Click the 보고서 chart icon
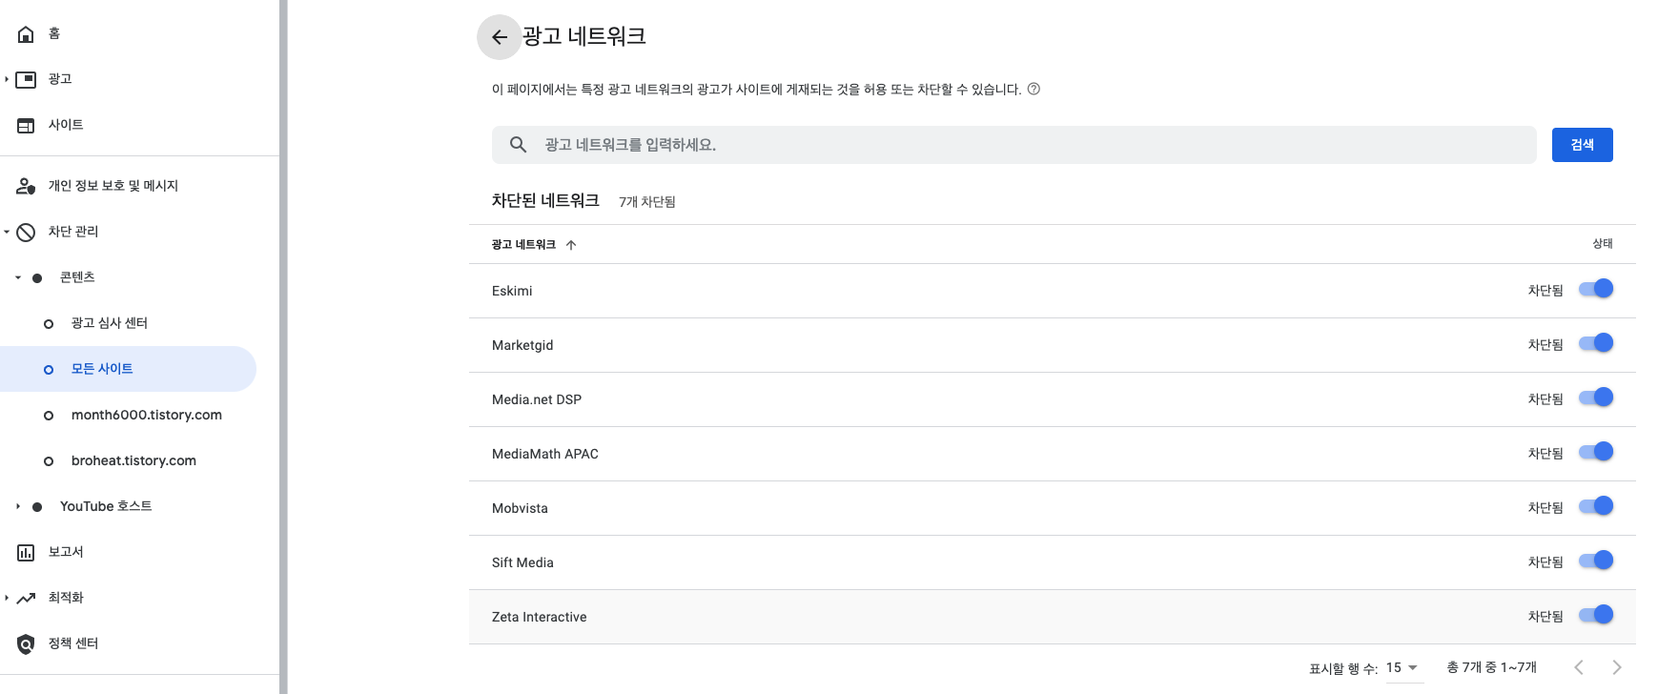 [x=26, y=552]
